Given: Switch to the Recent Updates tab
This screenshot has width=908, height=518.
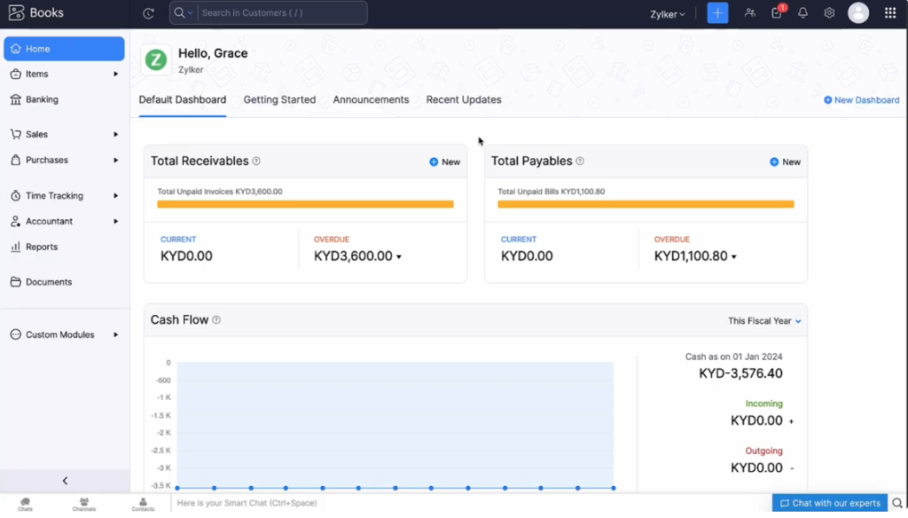Looking at the screenshot, I should 464,99.
